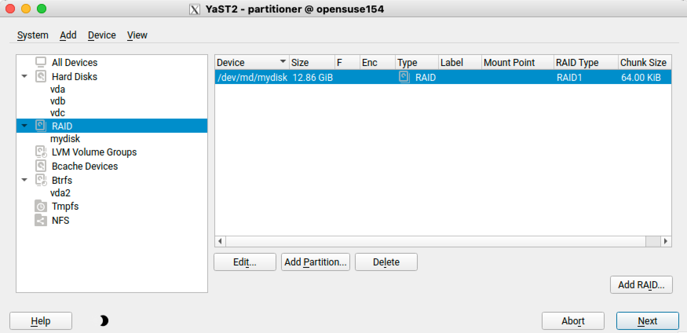Click the Size column header
Viewport: 687px width, 333px height.
point(312,62)
